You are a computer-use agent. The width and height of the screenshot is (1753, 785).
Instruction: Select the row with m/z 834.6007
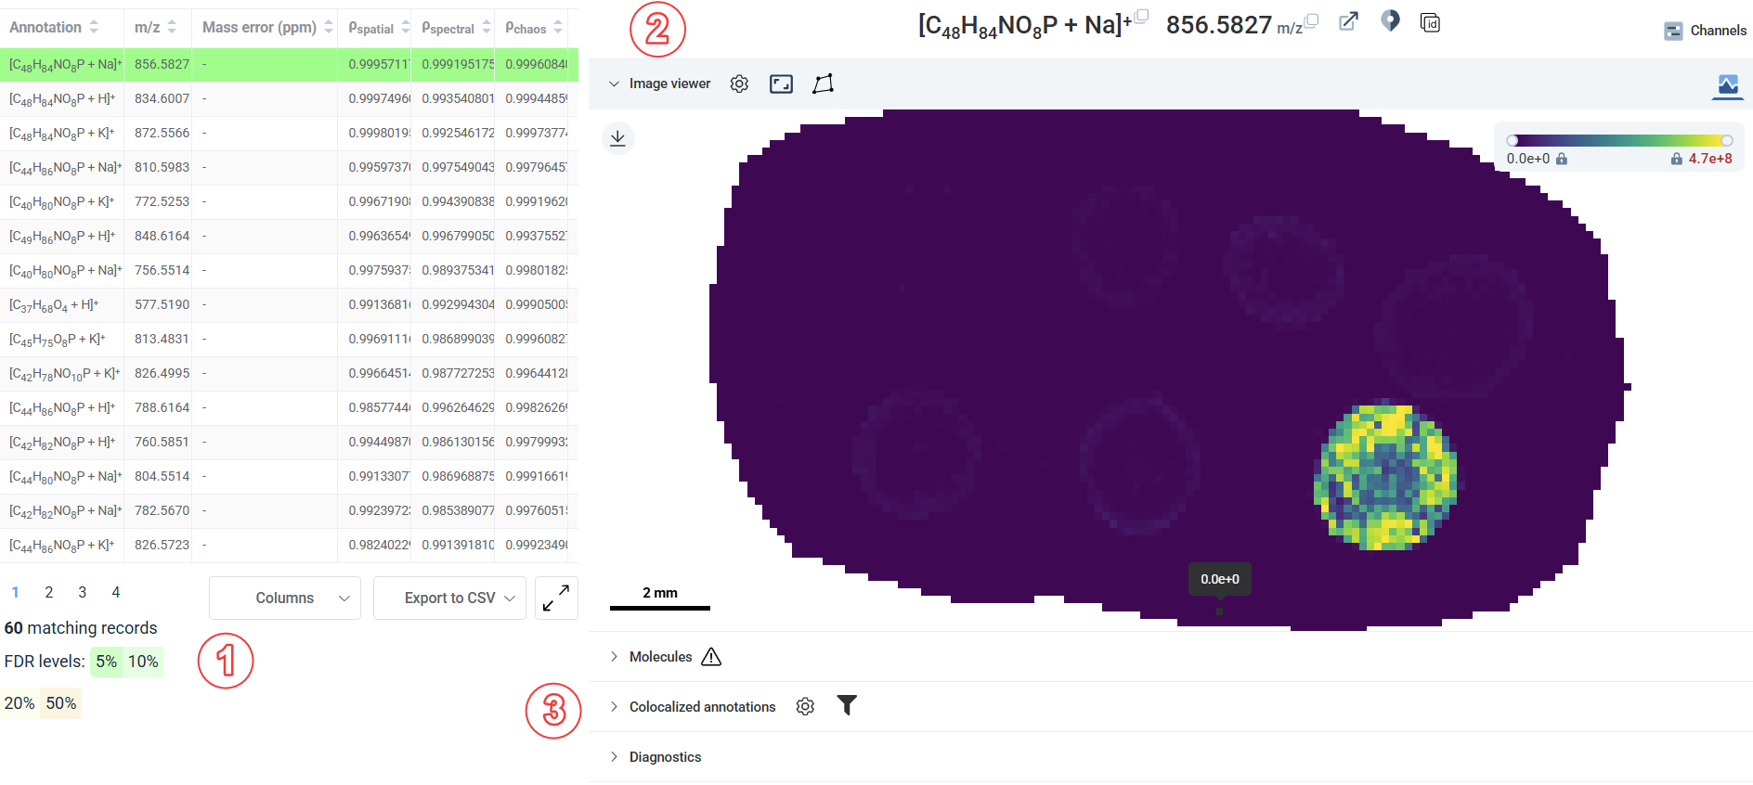pos(289,98)
